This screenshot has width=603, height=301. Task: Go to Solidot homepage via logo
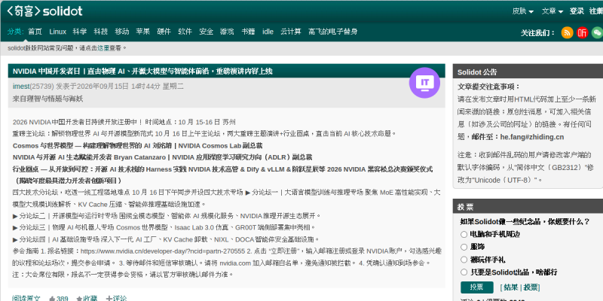[x=44, y=11]
